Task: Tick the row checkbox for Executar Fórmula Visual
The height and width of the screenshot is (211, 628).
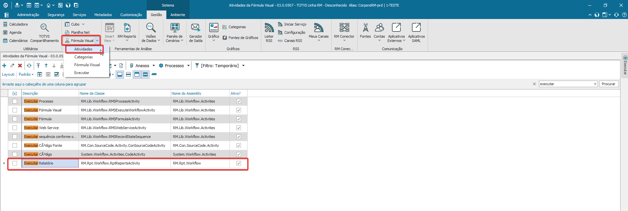Action: 15,110
